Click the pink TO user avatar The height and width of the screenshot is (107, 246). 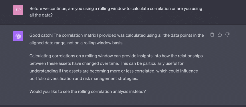18,10
